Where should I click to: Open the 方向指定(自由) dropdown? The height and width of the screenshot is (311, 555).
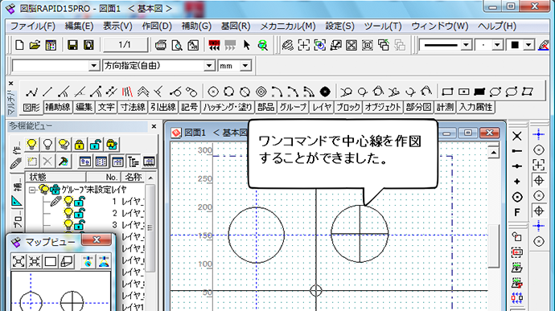click(x=209, y=66)
